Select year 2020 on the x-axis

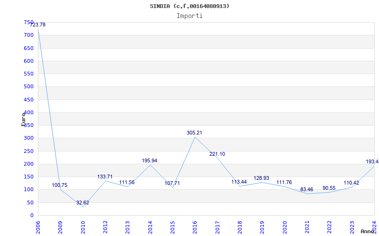[x=284, y=226]
